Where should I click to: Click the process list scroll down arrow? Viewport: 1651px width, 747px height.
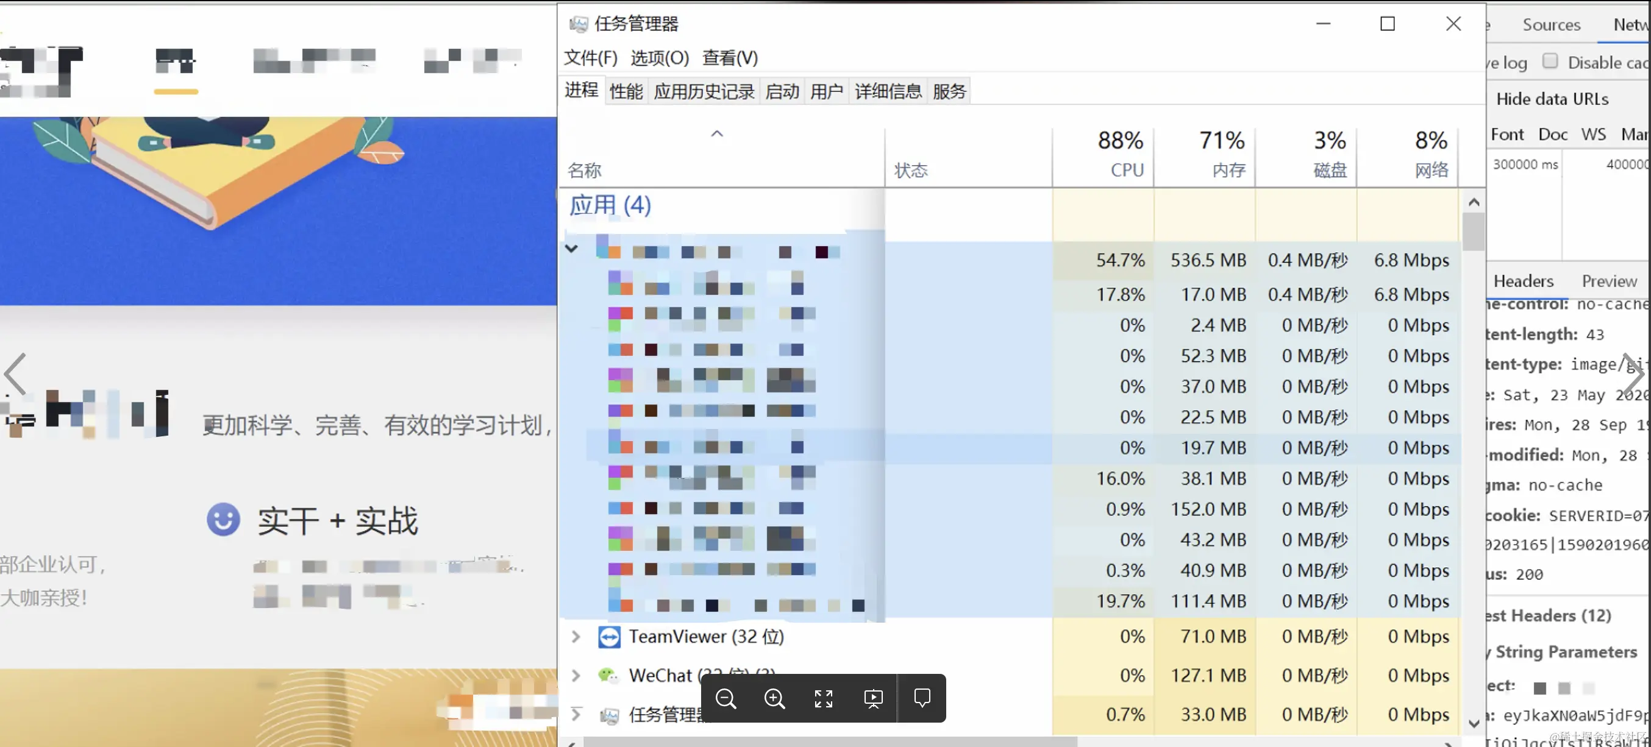[x=1474, y=723]
